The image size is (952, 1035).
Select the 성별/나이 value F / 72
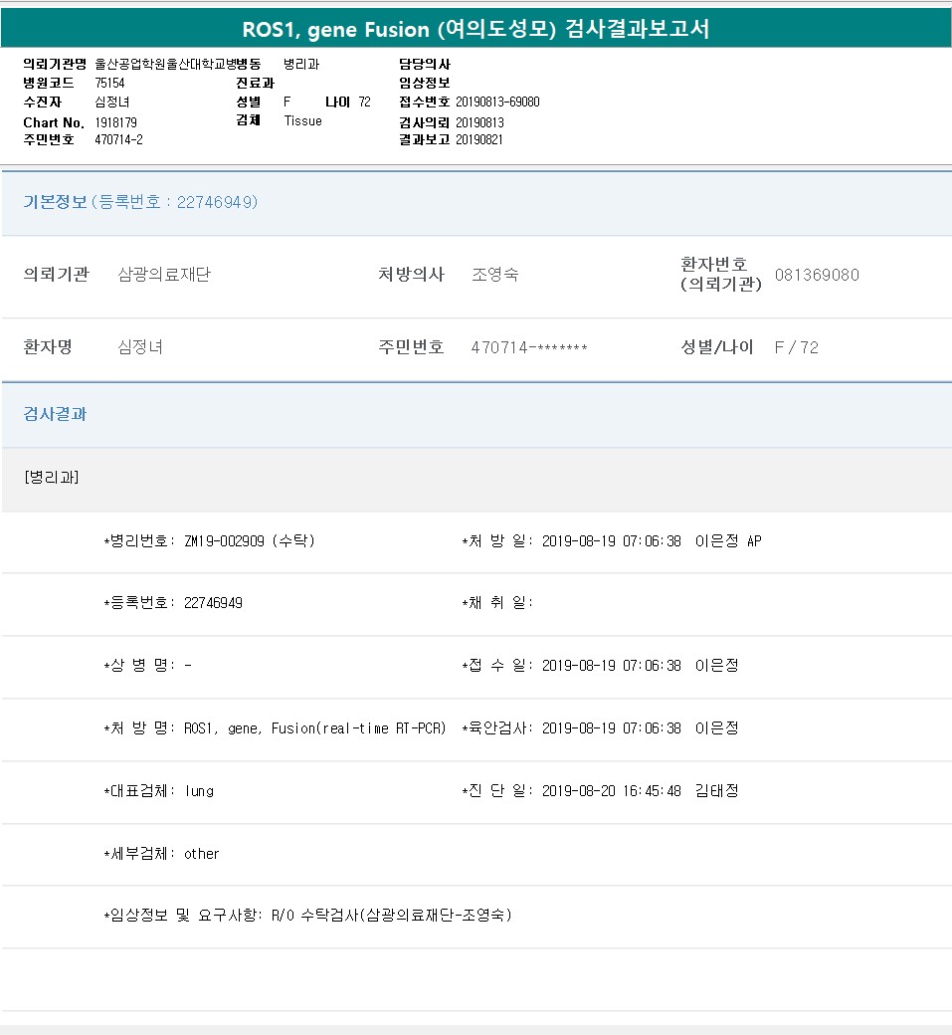tap(796, 347)
